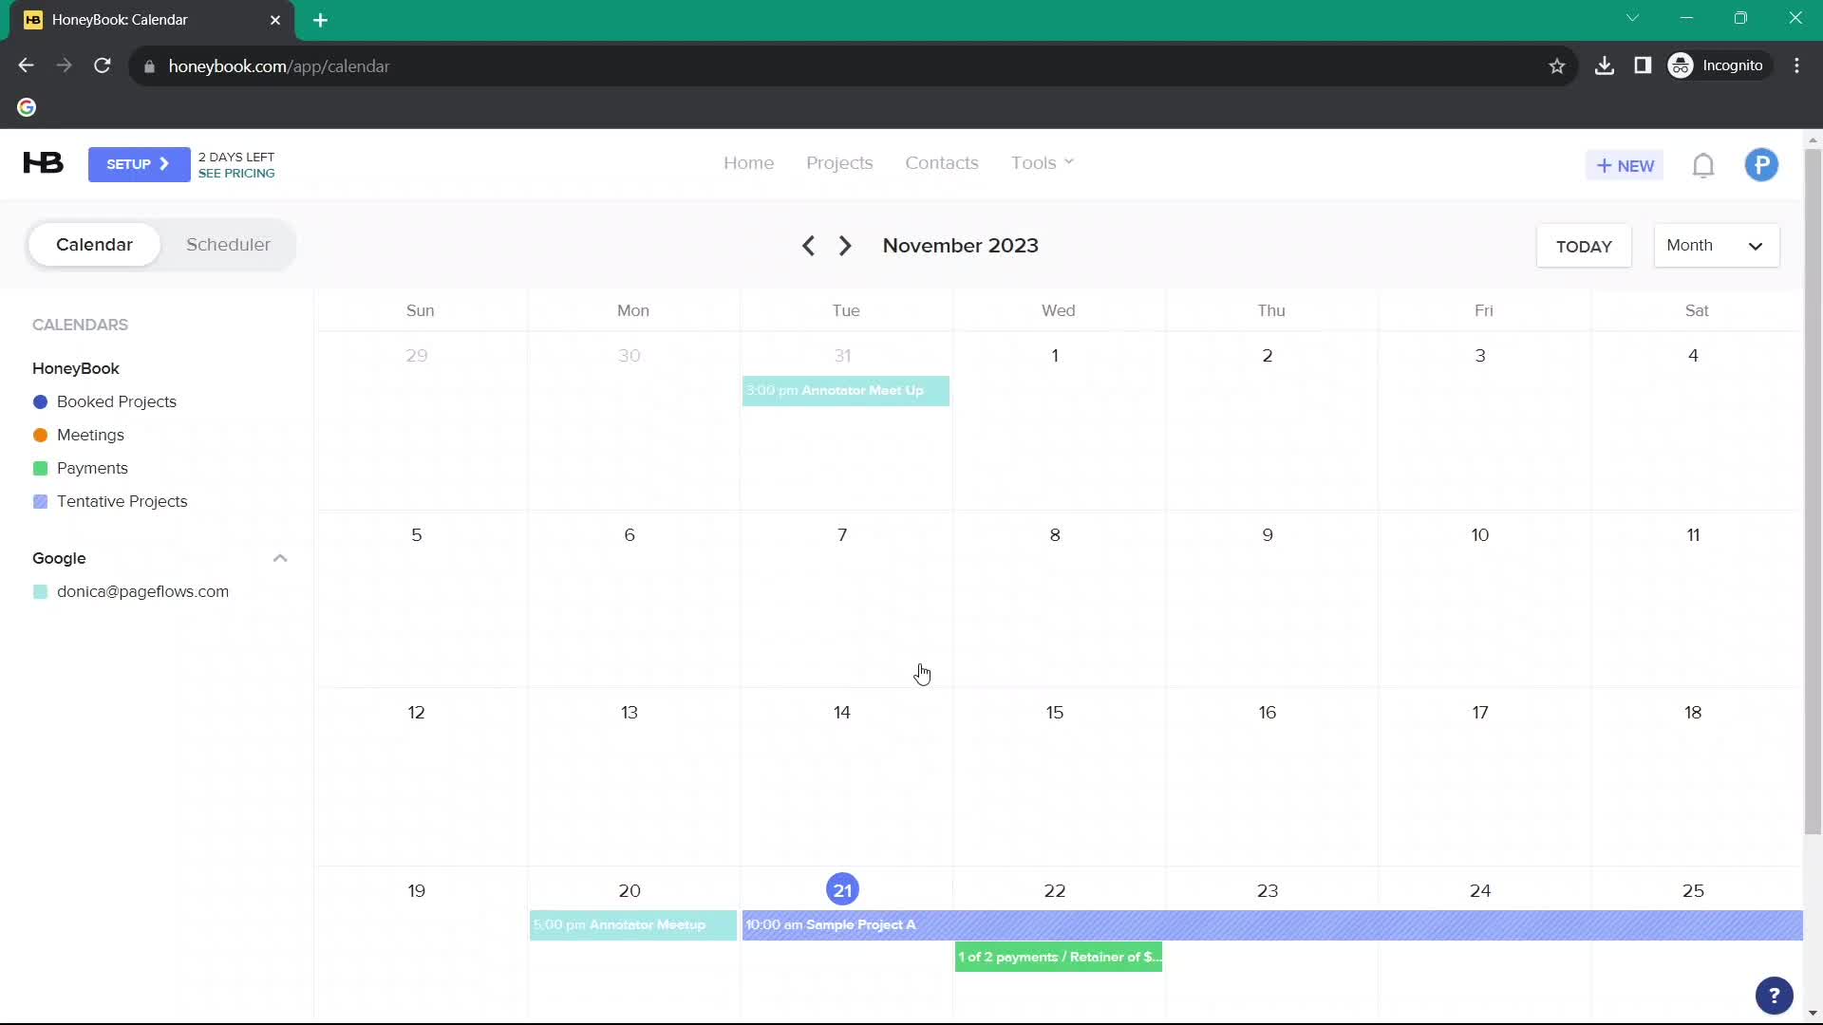Image resolution: width=1823 pixels, height=1025 pixels.
Task: Click the back navigation arrow
Action: (808, 245)
